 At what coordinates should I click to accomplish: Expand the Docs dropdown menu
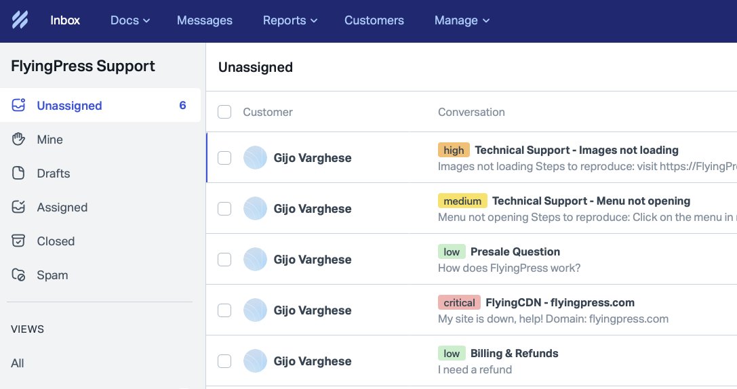coord(130,20)
